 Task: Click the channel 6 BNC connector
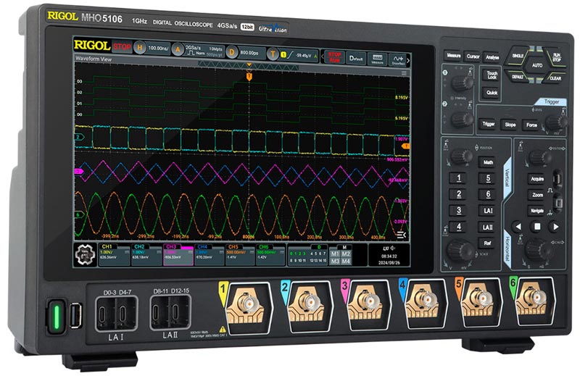[535, 296]
